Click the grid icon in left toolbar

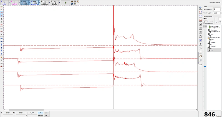pos(1,29)
